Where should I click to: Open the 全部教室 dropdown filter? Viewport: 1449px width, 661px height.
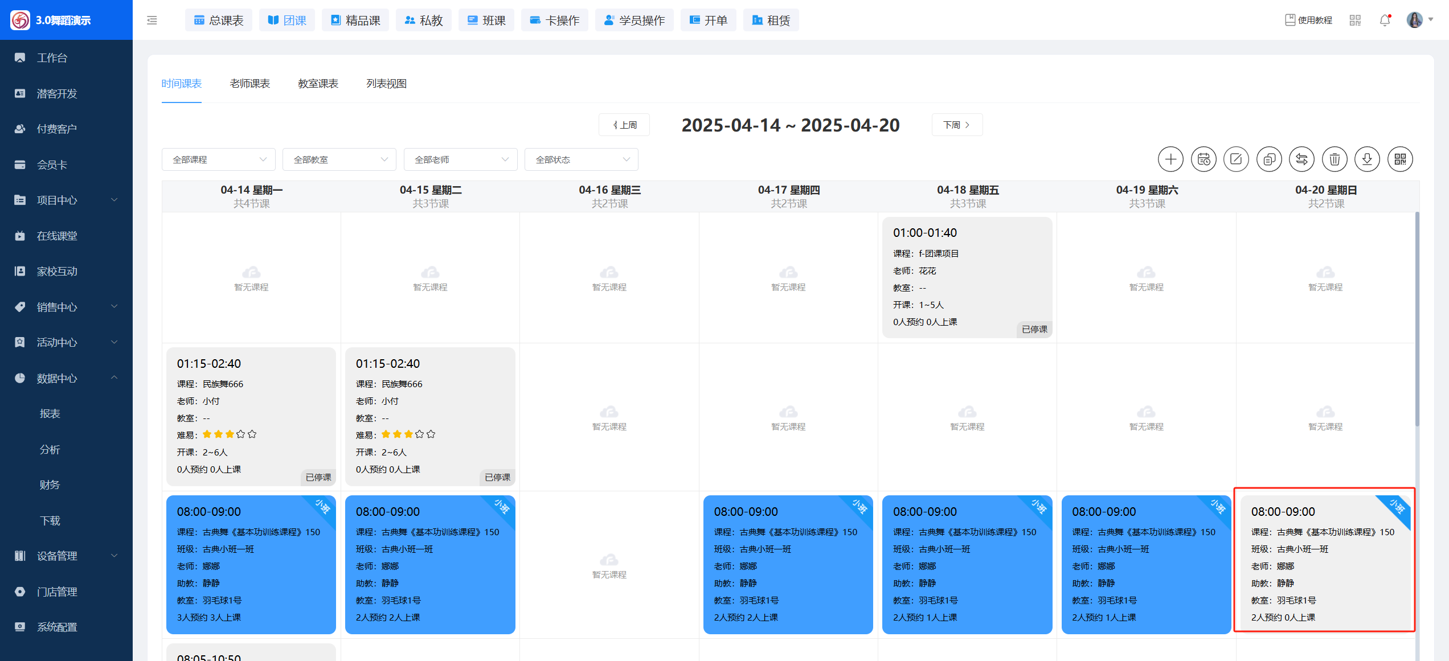(x=339, y=159)
